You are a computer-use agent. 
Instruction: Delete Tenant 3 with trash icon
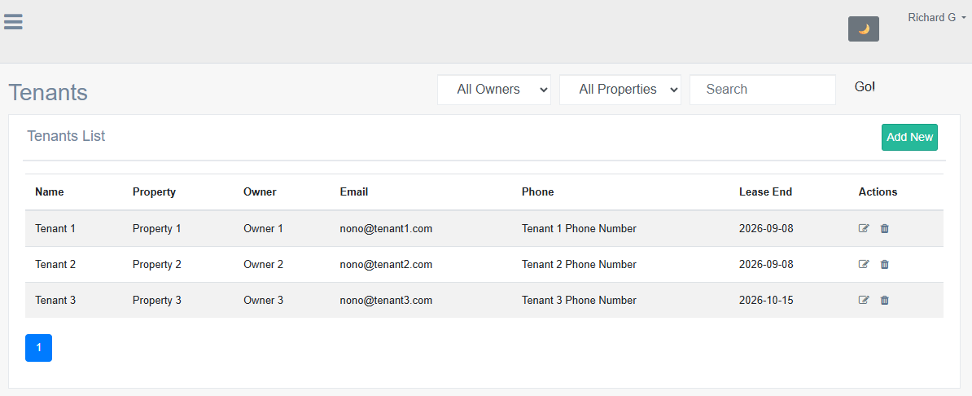885,301
